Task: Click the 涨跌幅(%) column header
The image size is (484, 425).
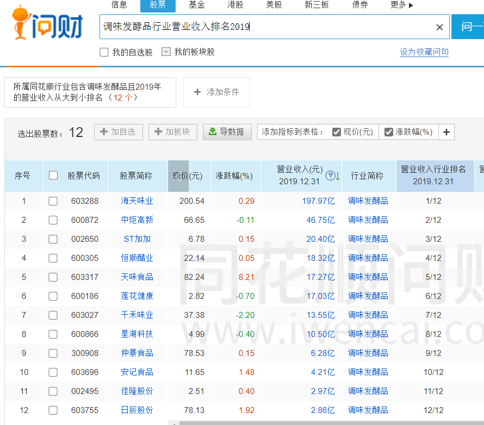Action: (x=234, y=176)
